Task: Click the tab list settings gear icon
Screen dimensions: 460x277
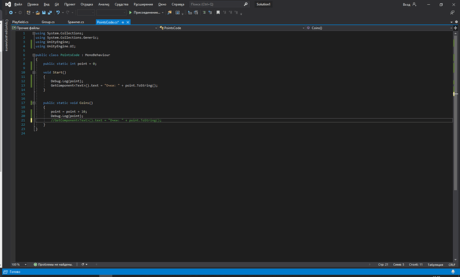Action: (456, 22)
